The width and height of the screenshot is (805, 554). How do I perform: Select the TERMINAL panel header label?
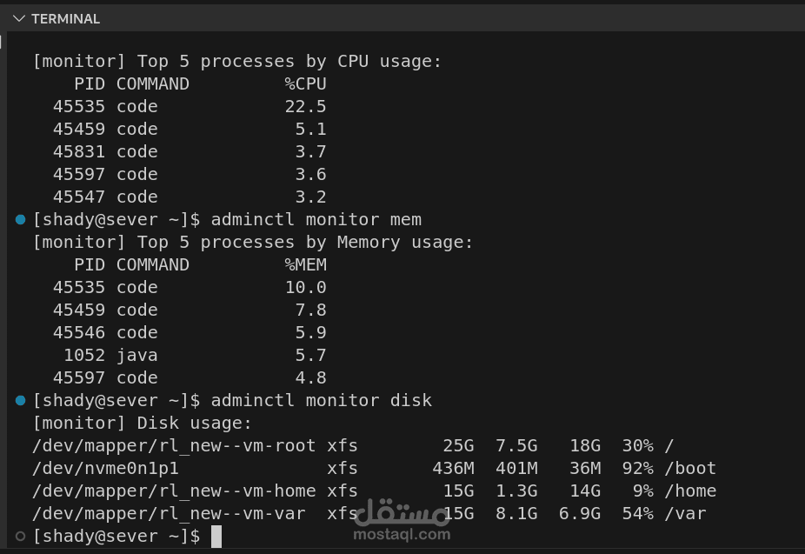point(66,19)
